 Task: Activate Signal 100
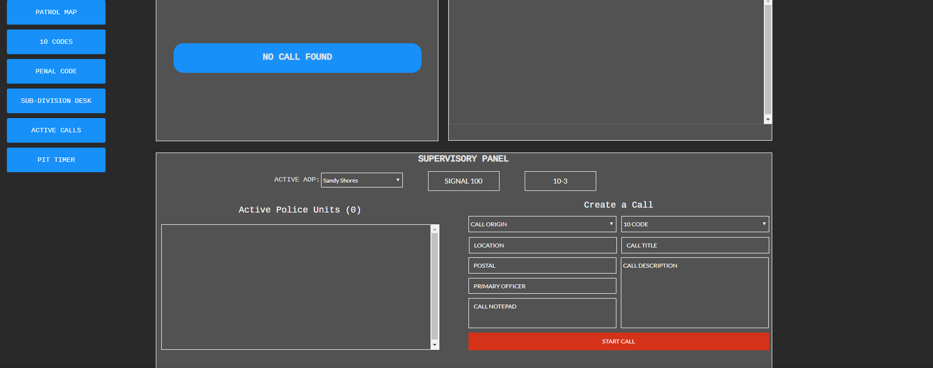click(x=464, y=181)
